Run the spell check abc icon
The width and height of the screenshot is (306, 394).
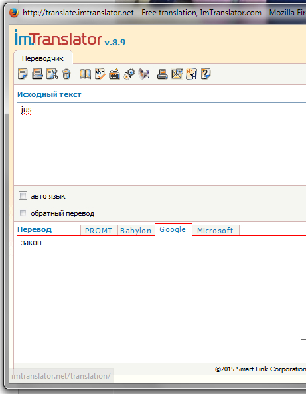100,74
